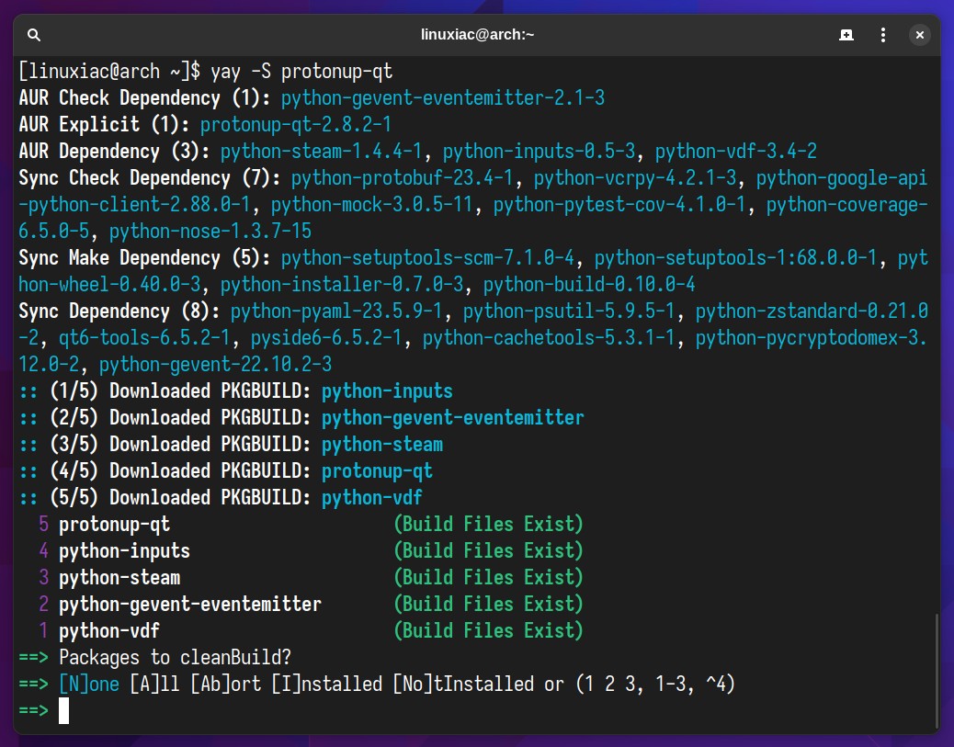954x747 pixels.
Task: Click the cursor at the final prompt
Action: click(x=64, y=710)
